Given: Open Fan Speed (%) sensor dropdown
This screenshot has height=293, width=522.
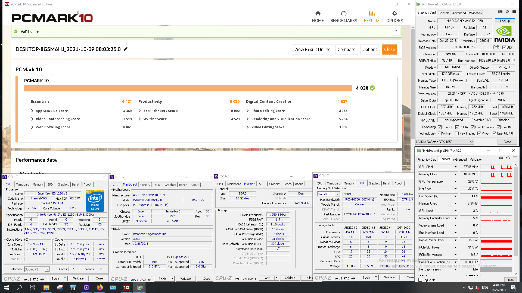Looking at the screenshot, I should [x=455, y=196].
